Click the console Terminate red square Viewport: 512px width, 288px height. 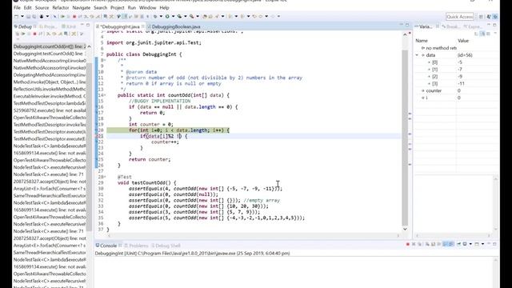click(x=408, y=244)
